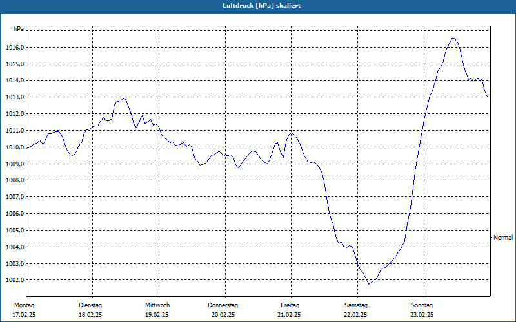Click the date 19.02.25

coord(157,315)
